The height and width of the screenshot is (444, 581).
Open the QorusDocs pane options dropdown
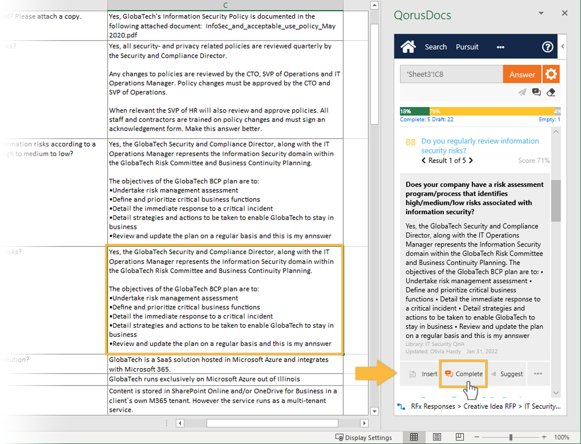[541, 13]
